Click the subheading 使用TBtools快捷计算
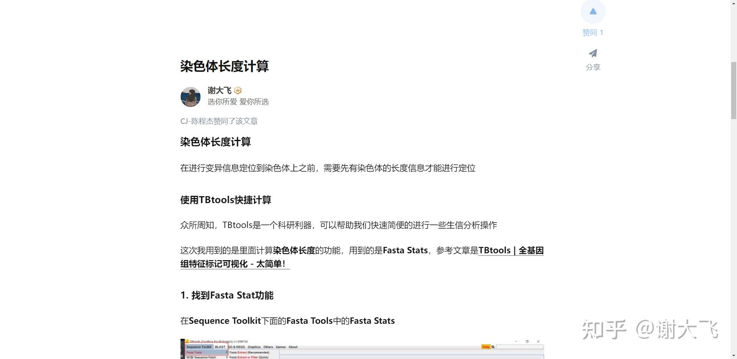 [x=226, y=200]
